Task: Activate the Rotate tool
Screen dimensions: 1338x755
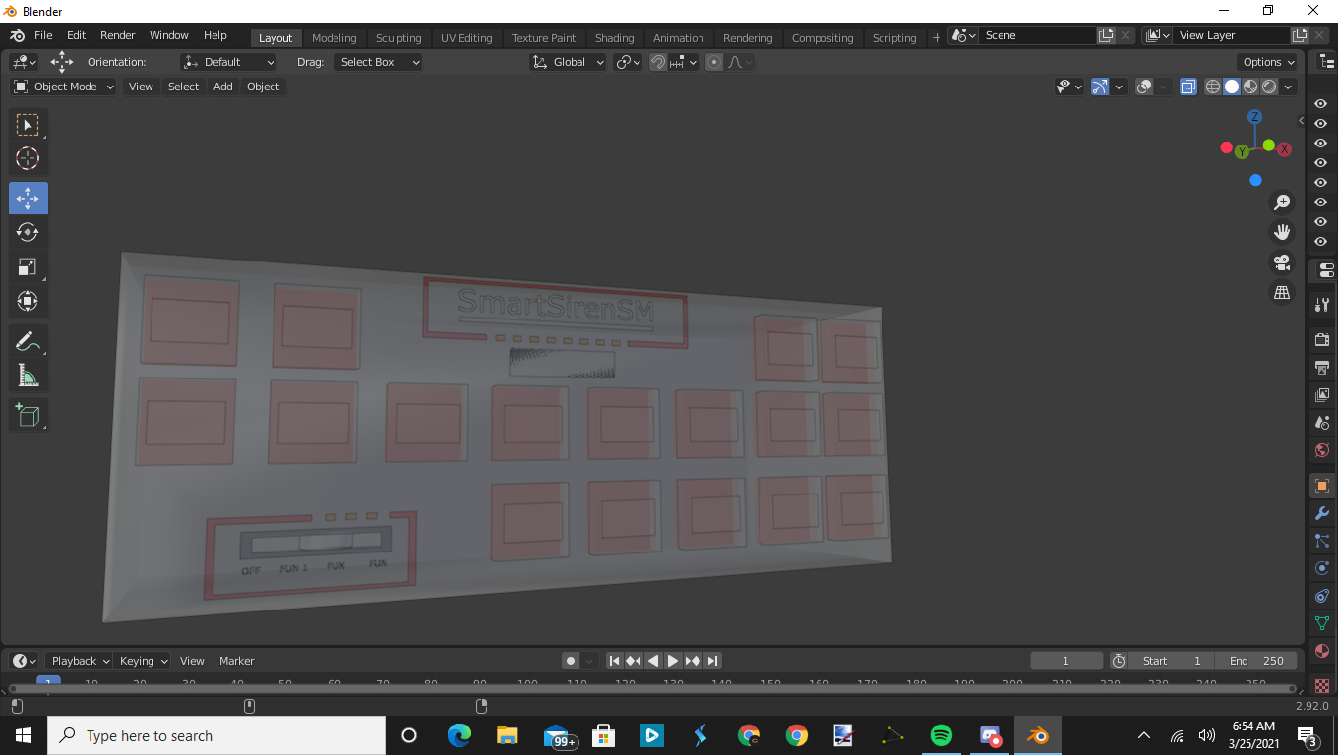Action: pyautogui.click(x=28, y=232)
